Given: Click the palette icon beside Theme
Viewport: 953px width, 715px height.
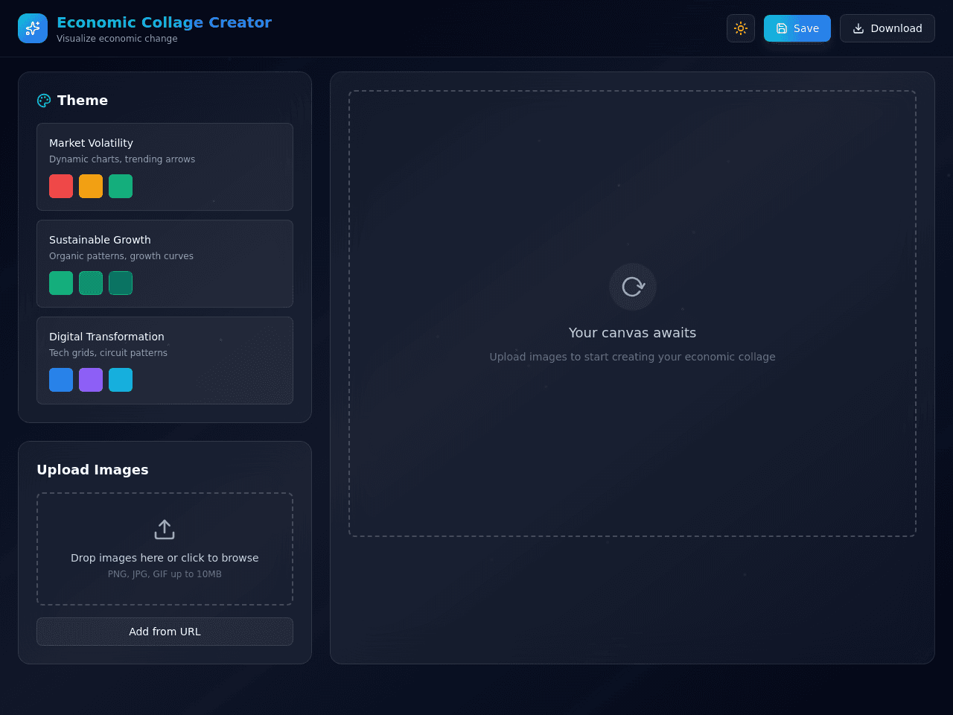Looking at the screenshot, I should (x=44, y=101).
